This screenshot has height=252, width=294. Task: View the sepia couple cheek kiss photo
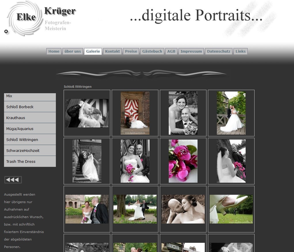(x=183, y=209)
